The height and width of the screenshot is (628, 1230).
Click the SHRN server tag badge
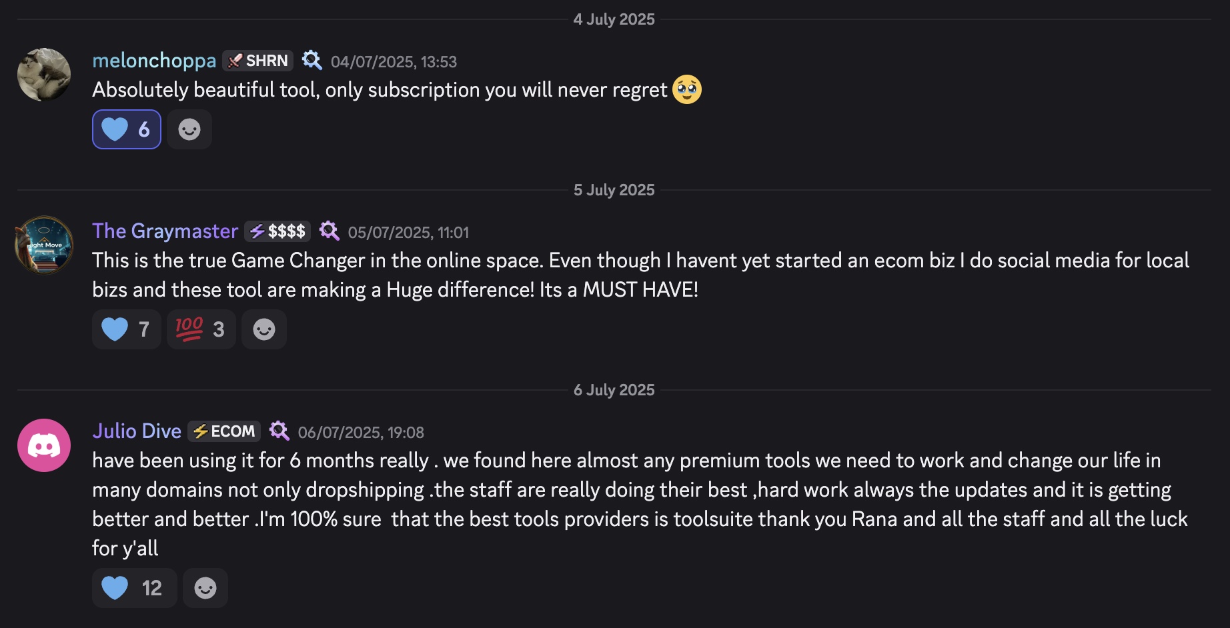(x=258, y=61)
